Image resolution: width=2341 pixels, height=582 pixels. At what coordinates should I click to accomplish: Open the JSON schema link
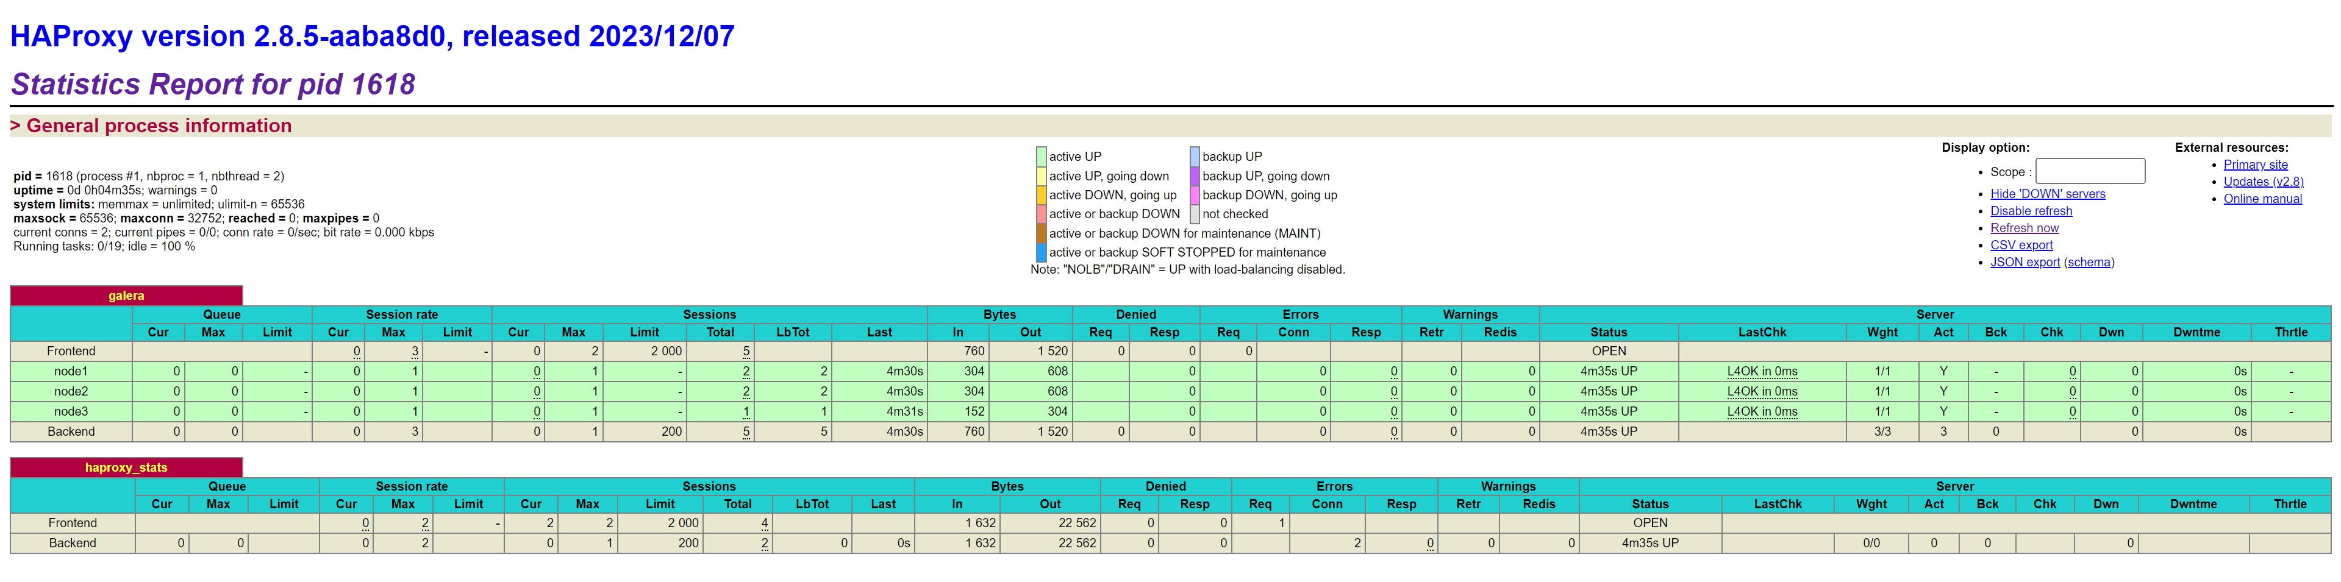click(2089, 263)
